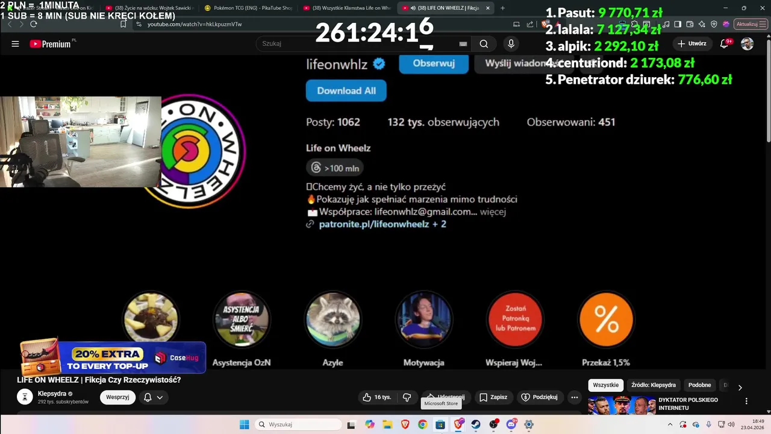
Task: Open Klepsydra channel name link
Action: click(52, 394)
